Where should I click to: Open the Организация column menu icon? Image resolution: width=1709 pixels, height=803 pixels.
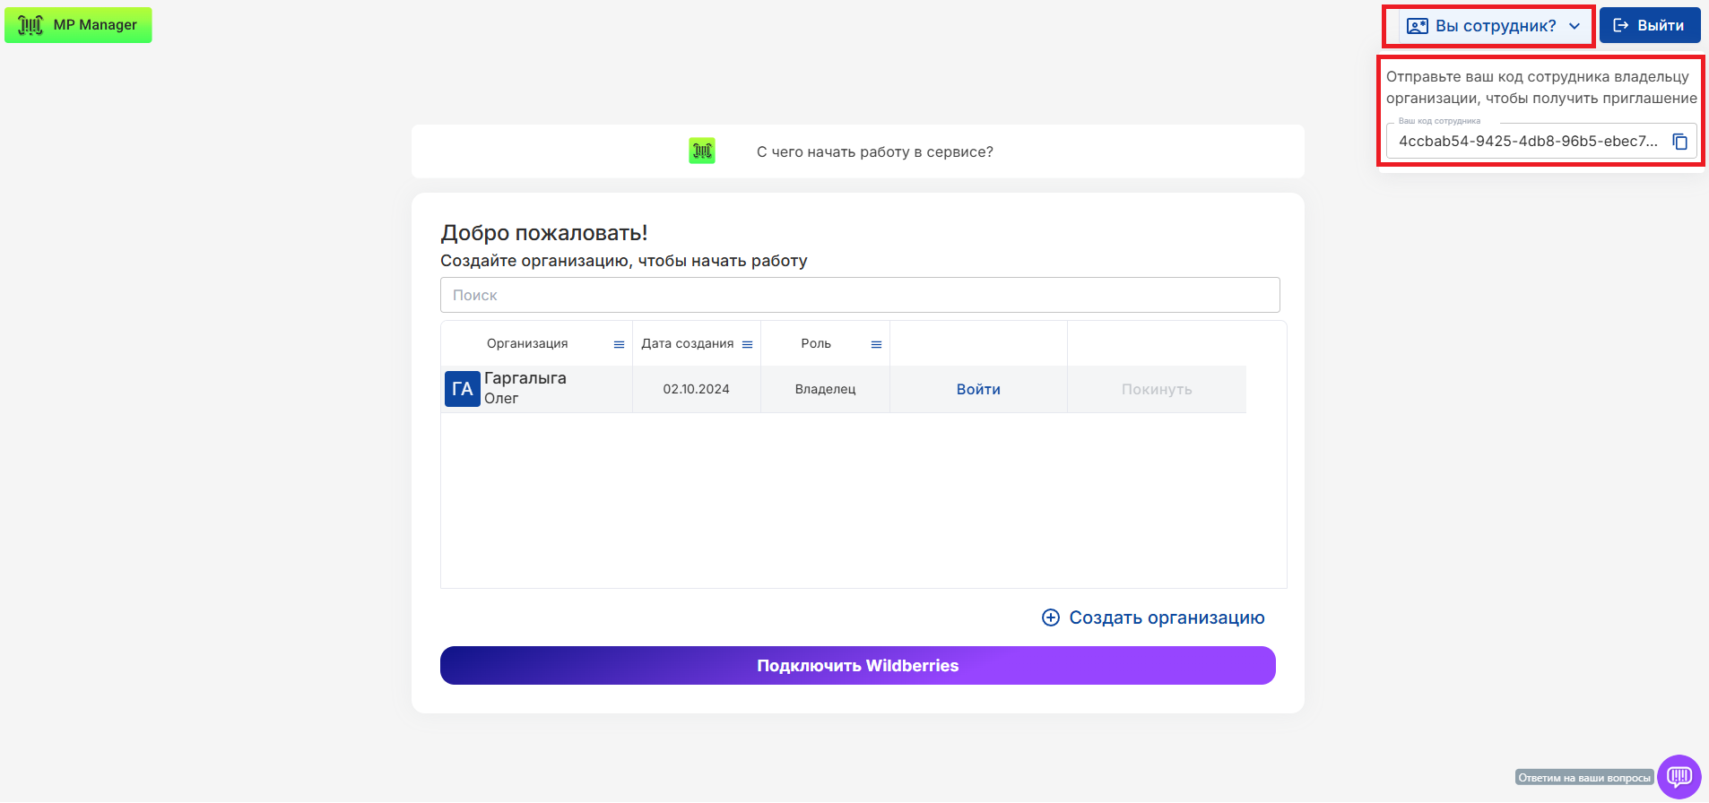(619, 344)
